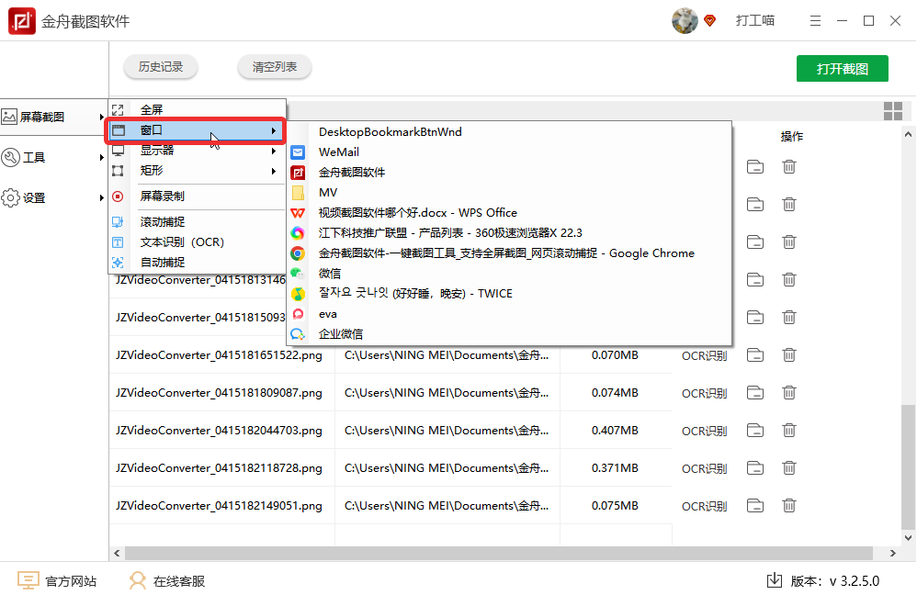
Task: Click the 文本识别 OCR icon in menu
Action: coord(118,242)
